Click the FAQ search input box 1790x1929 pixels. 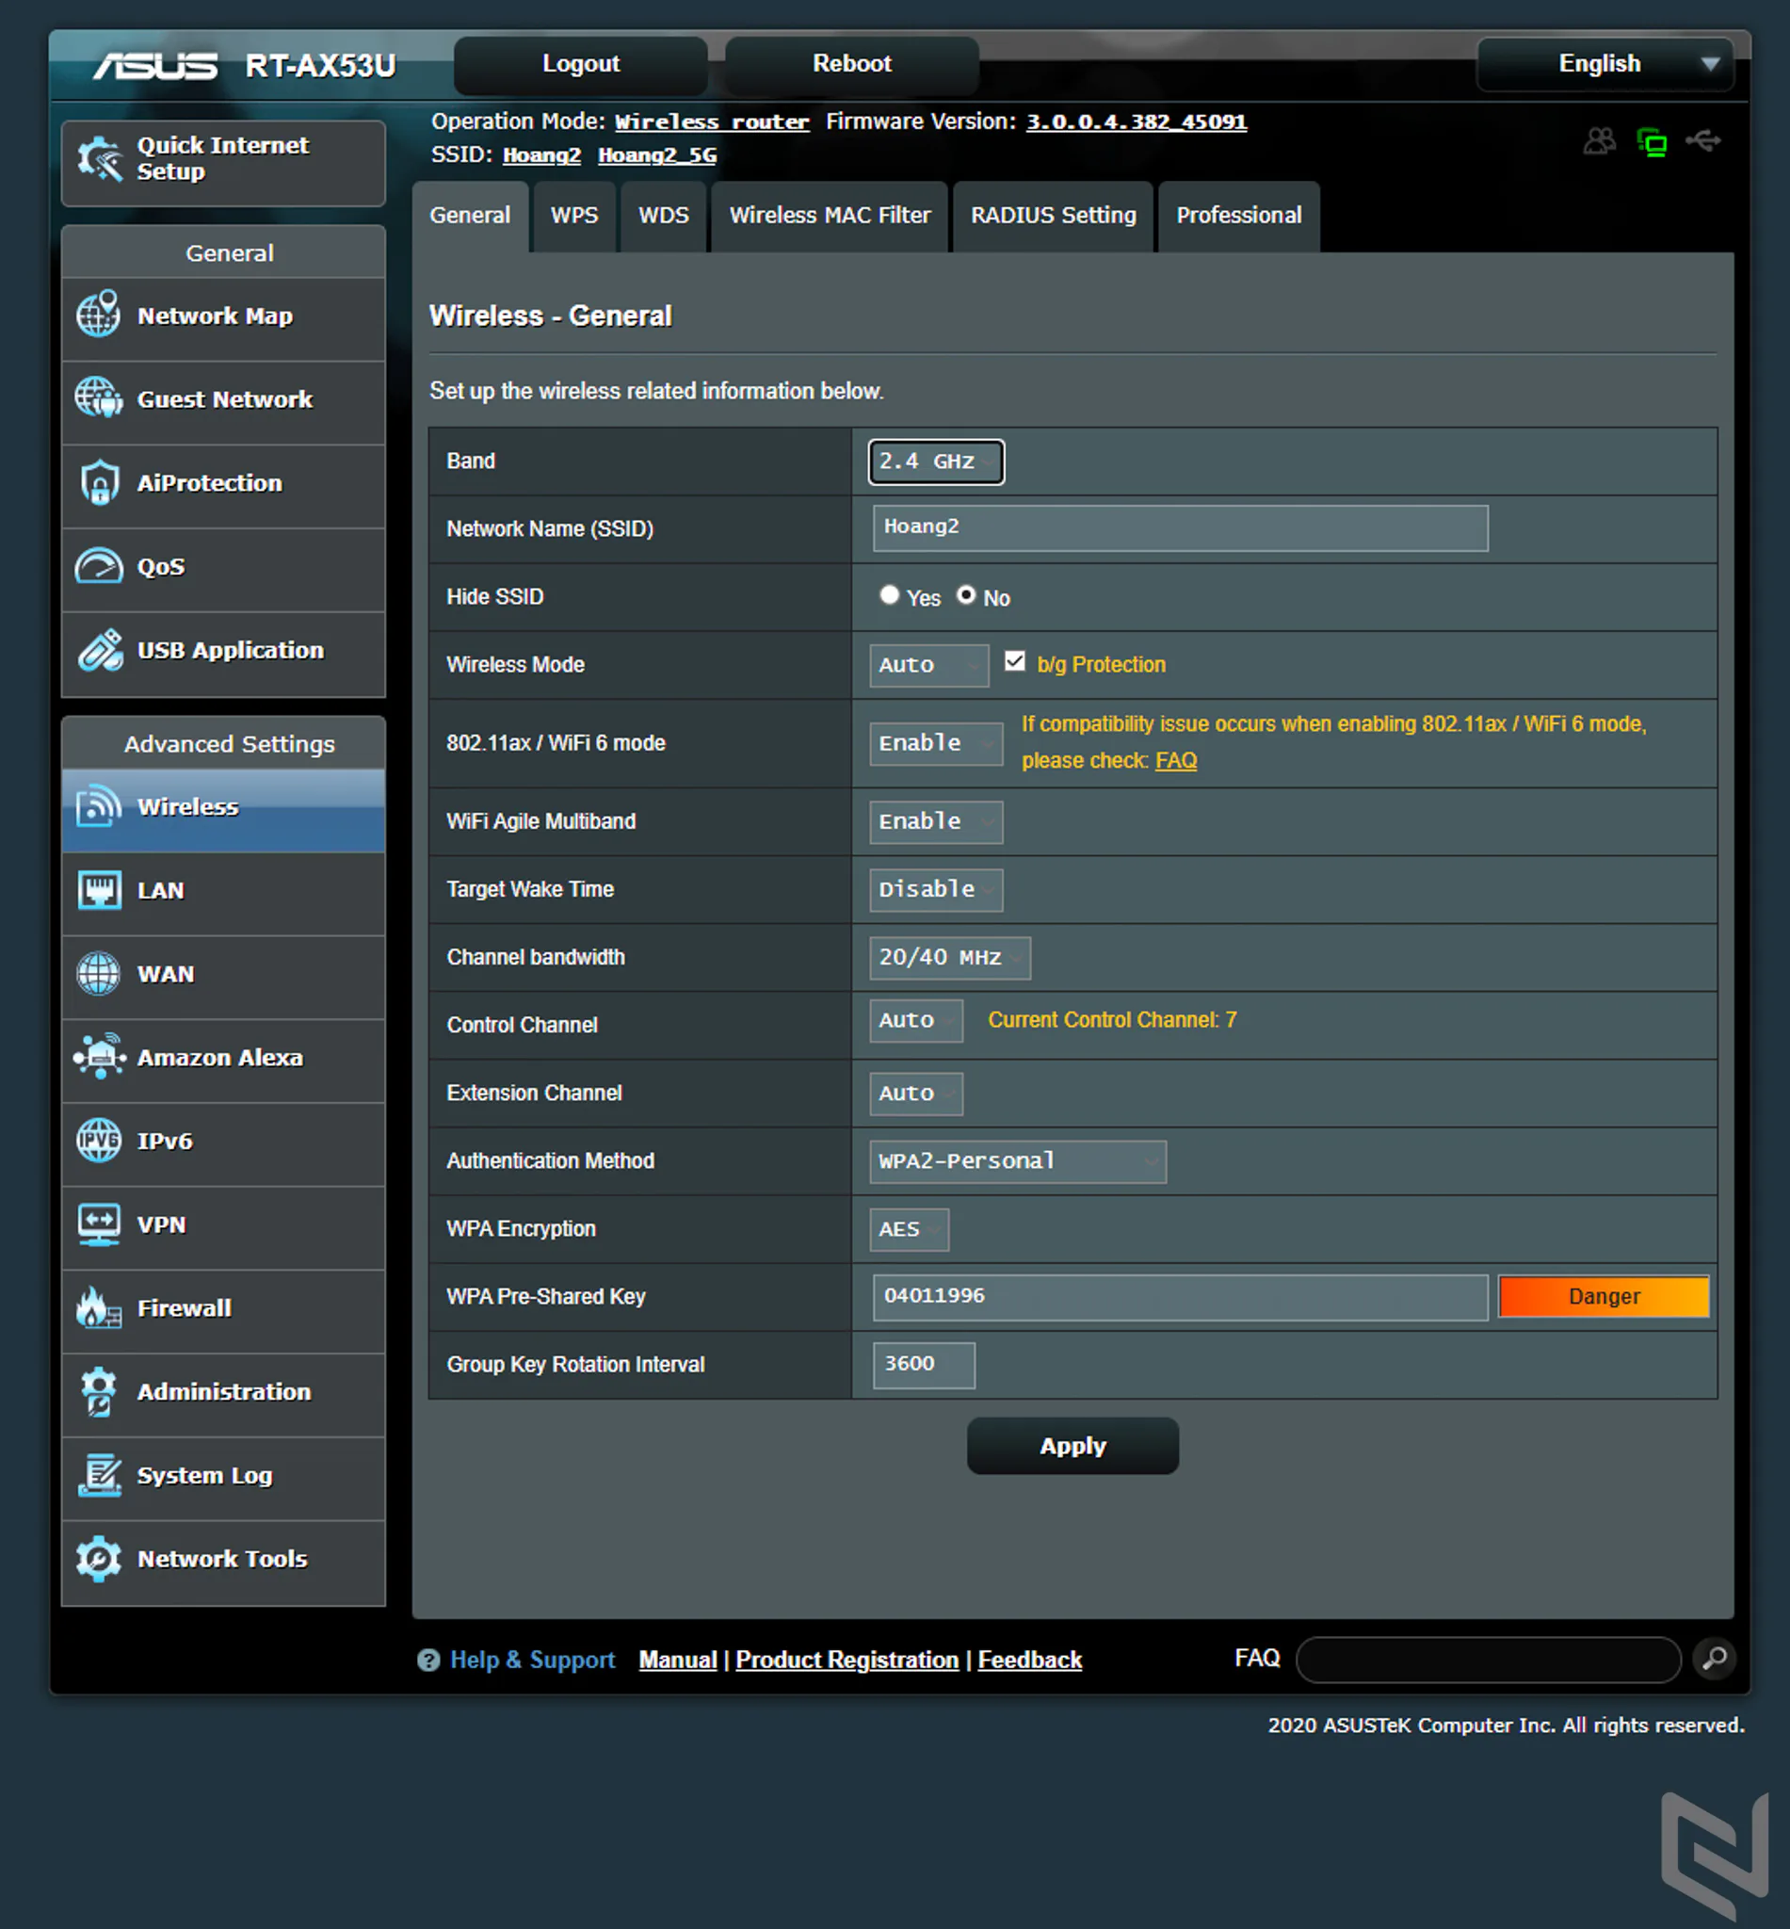[x=1488, y=1660]
